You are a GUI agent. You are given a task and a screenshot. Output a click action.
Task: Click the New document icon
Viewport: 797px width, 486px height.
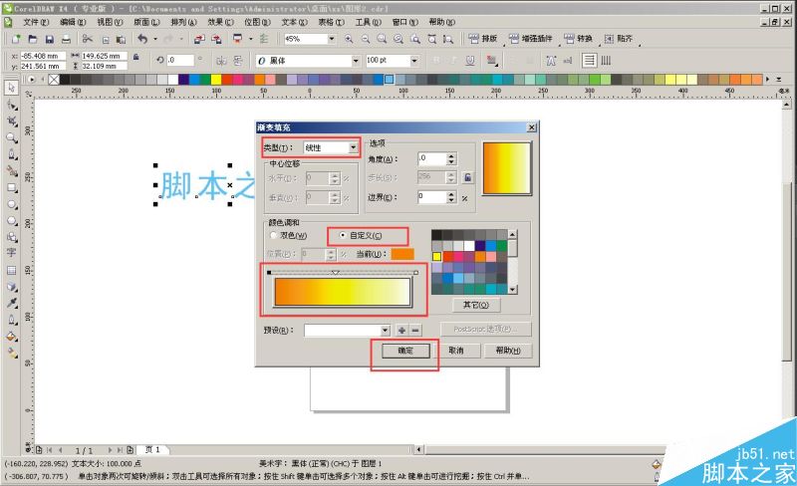coord(16,39)
